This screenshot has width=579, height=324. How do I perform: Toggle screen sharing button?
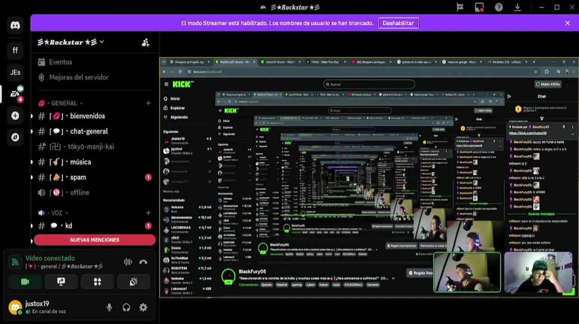[61, 282]
